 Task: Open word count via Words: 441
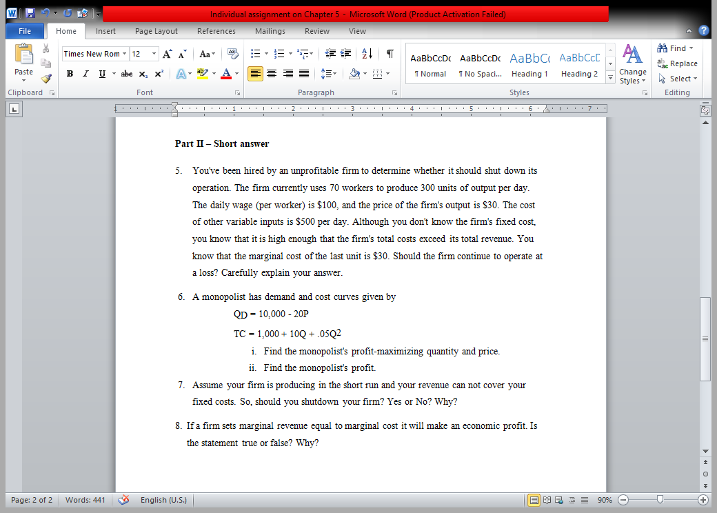point(85,500)
